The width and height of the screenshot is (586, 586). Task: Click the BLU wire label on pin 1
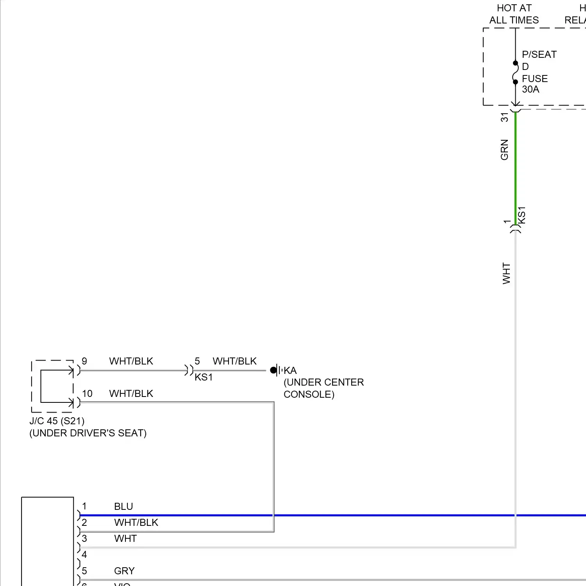[x=123, y=506]
